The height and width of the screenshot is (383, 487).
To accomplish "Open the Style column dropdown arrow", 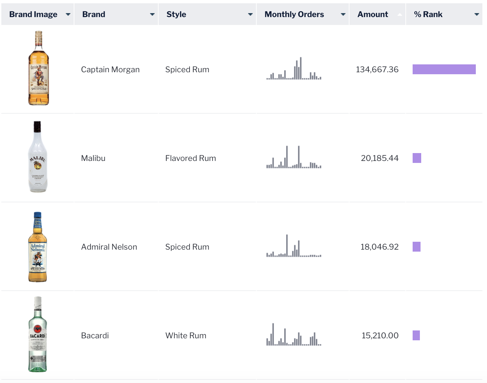I will (x=250, y=14).
